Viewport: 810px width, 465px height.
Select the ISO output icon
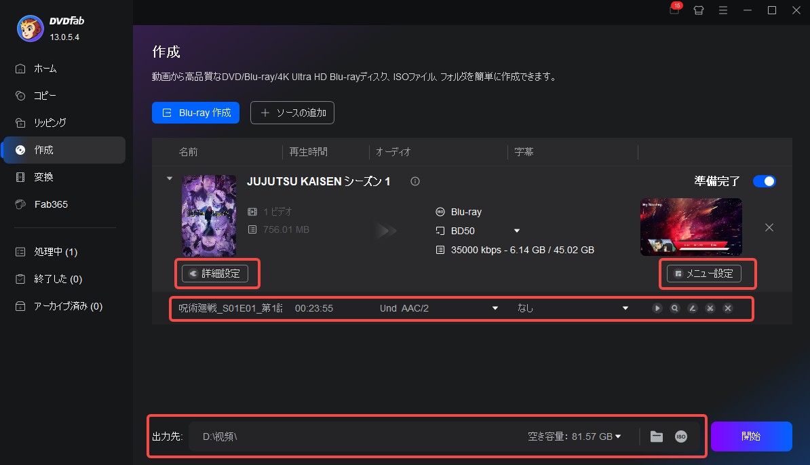point(680,436)
